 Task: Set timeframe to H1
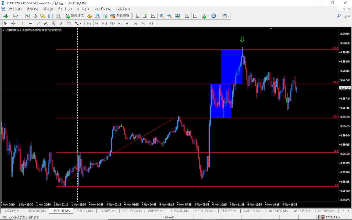click(x=120, y=24)
